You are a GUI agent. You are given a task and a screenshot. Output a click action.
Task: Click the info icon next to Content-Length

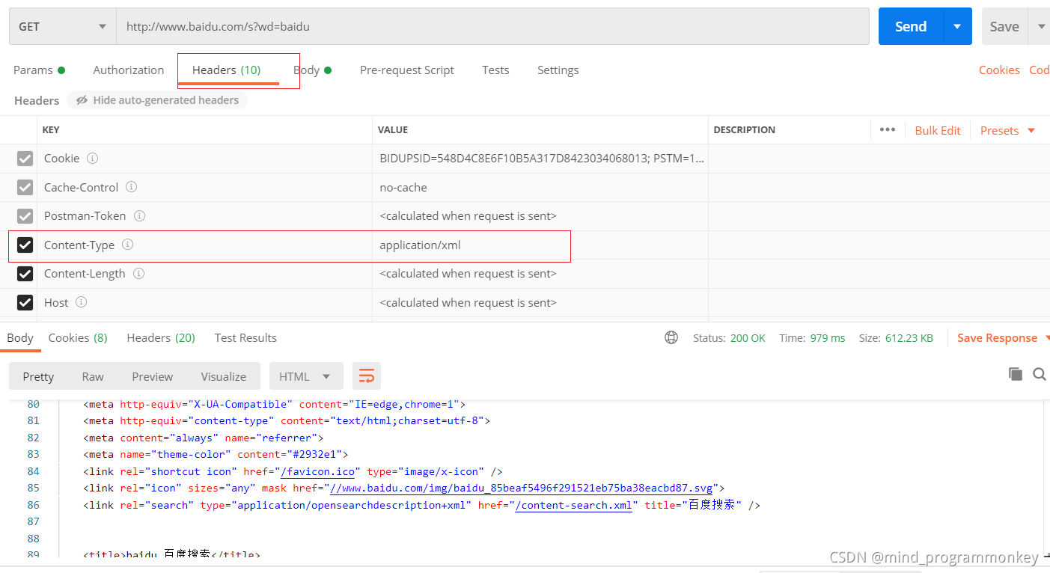pos(138,274)
